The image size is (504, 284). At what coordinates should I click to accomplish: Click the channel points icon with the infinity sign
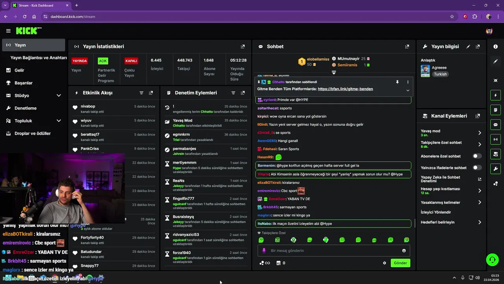click(264, 263)
